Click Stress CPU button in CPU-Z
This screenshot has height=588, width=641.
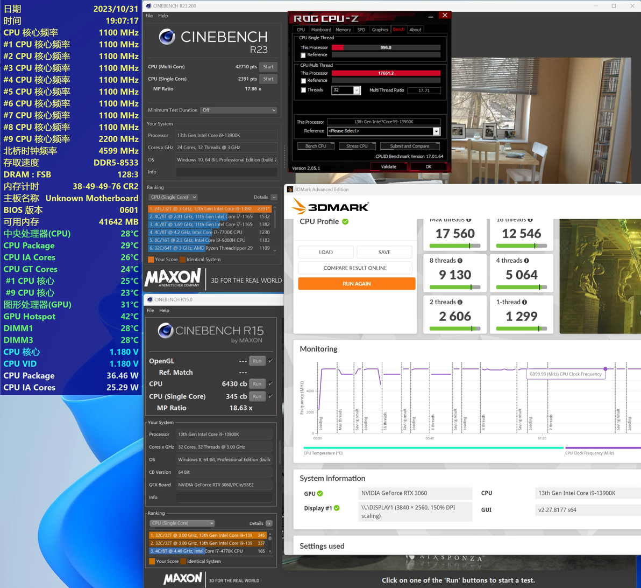pos(357,146)
